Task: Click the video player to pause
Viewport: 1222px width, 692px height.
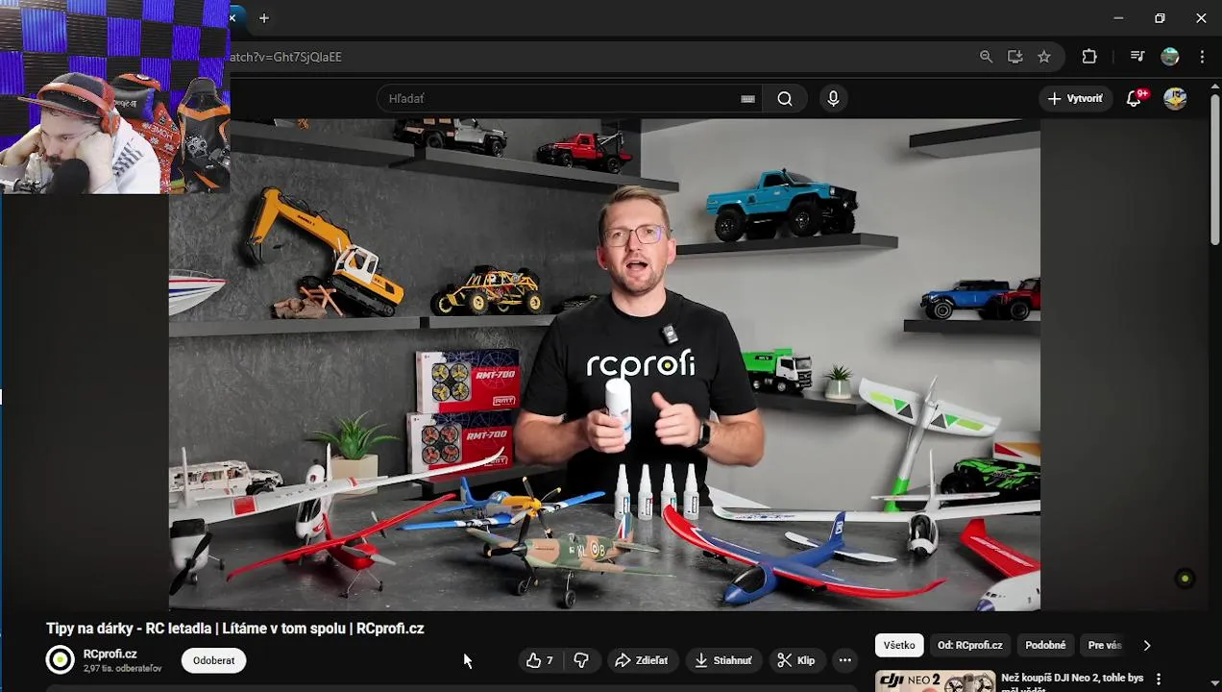Action: tap(604, 364)
